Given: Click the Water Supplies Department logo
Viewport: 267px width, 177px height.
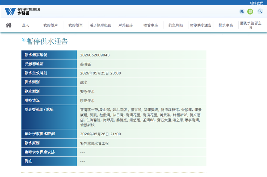Looking at the screenshot, I should (22, 12).
